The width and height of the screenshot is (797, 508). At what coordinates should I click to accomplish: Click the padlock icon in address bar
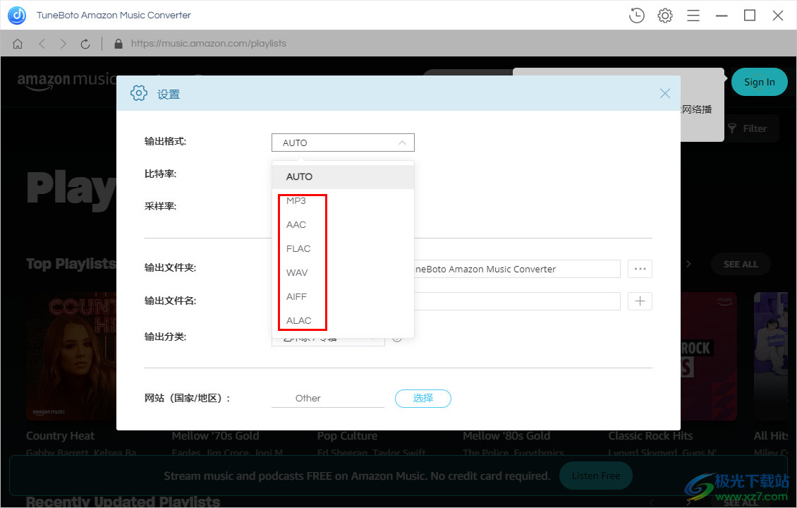118,44
